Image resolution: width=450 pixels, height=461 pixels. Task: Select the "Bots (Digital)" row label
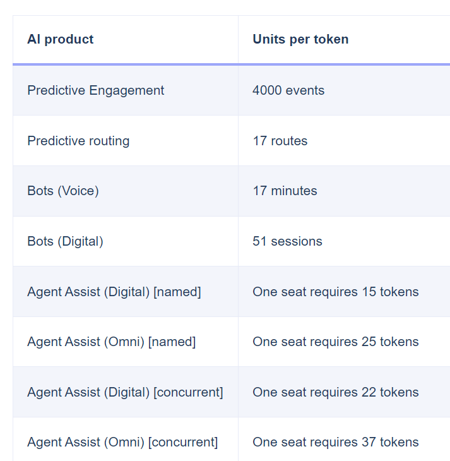(x=65, y=241)
